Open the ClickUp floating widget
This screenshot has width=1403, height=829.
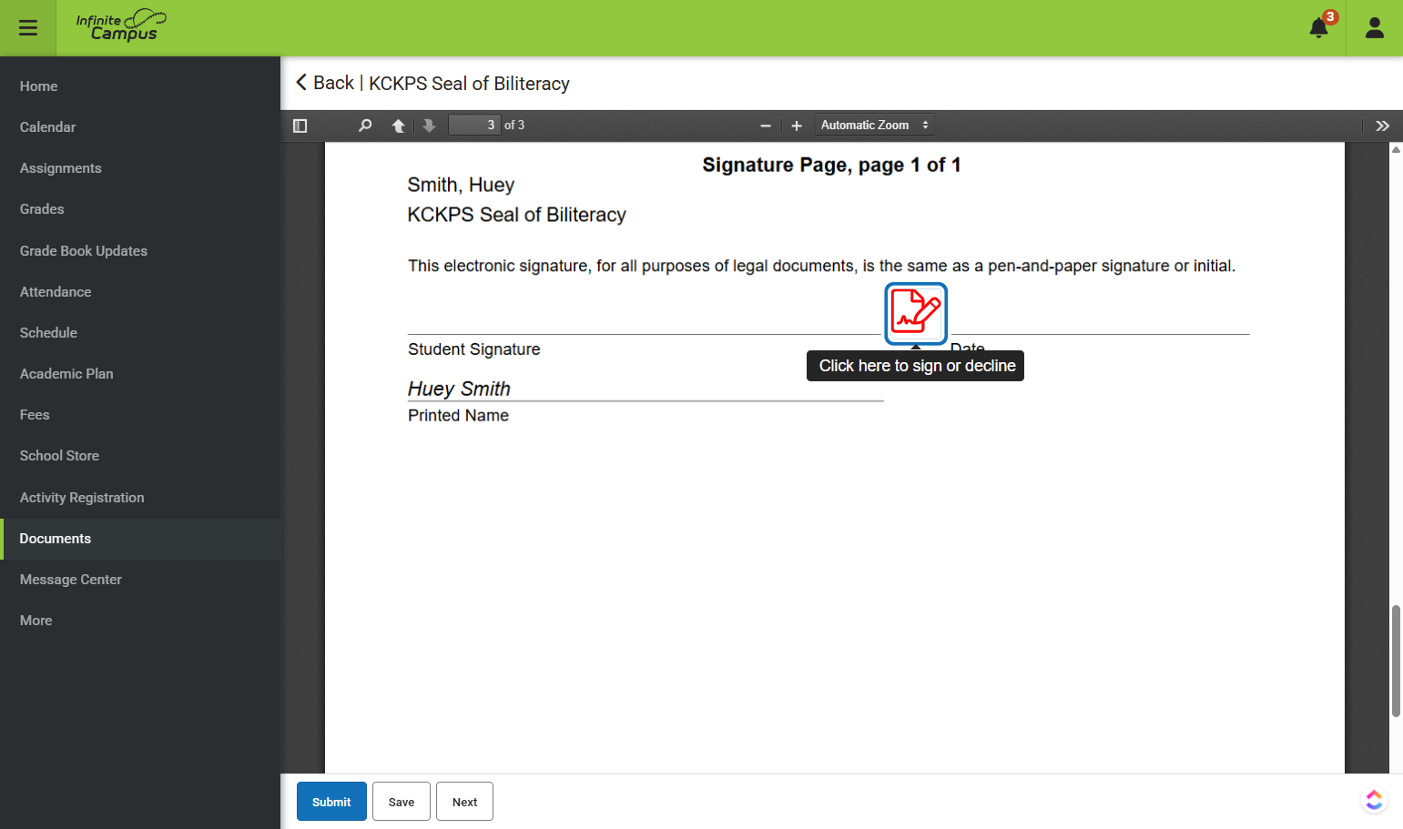tap(1374, 800)
